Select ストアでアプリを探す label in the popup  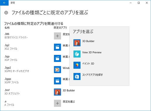click(92, 75)
